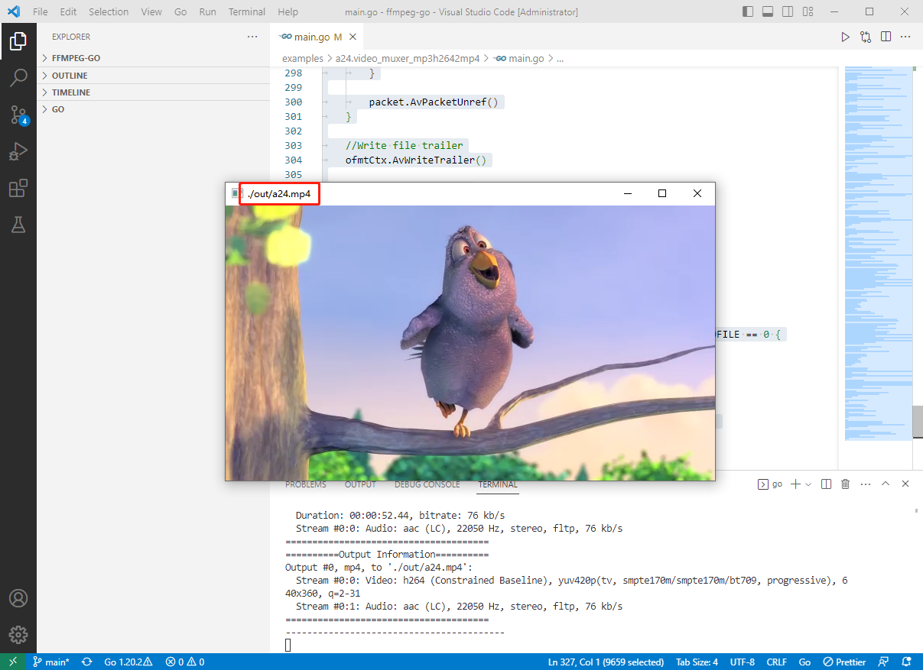Change UTF-8 file encoding
Screen dimensions: 923x670
742,662
